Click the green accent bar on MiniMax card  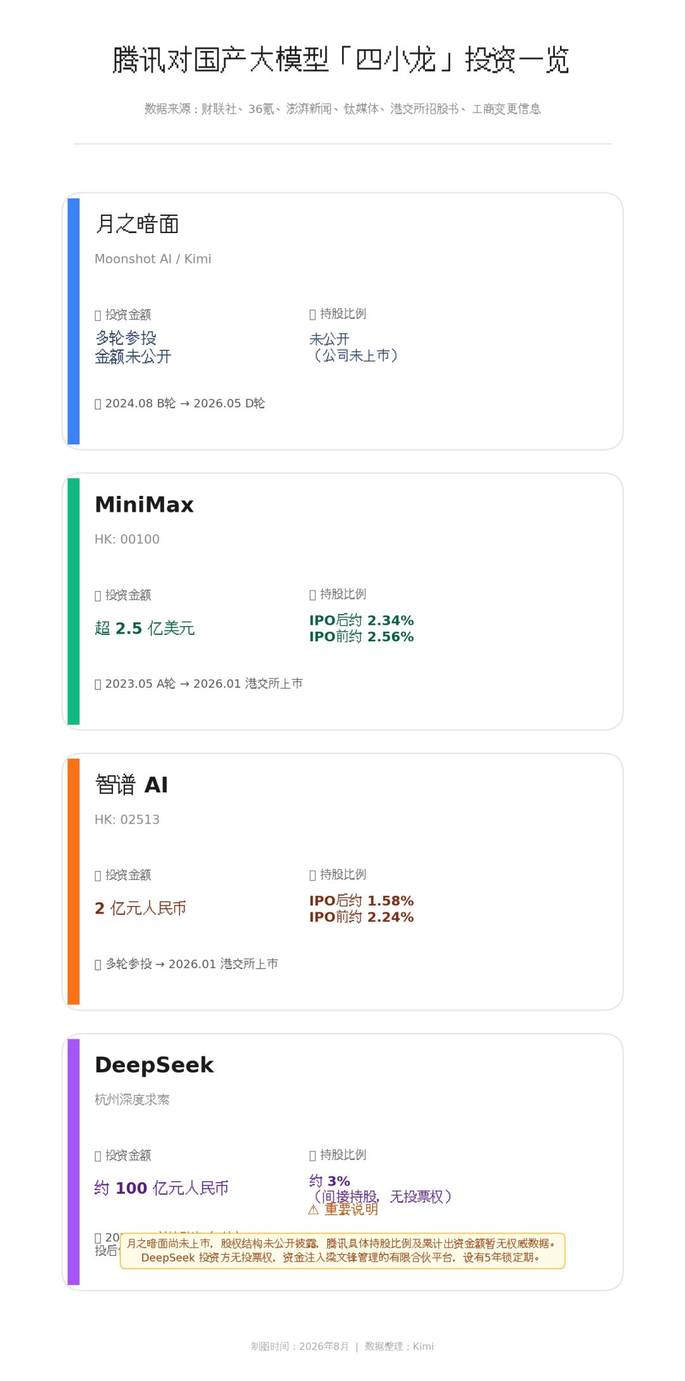[x=74, y=601]
